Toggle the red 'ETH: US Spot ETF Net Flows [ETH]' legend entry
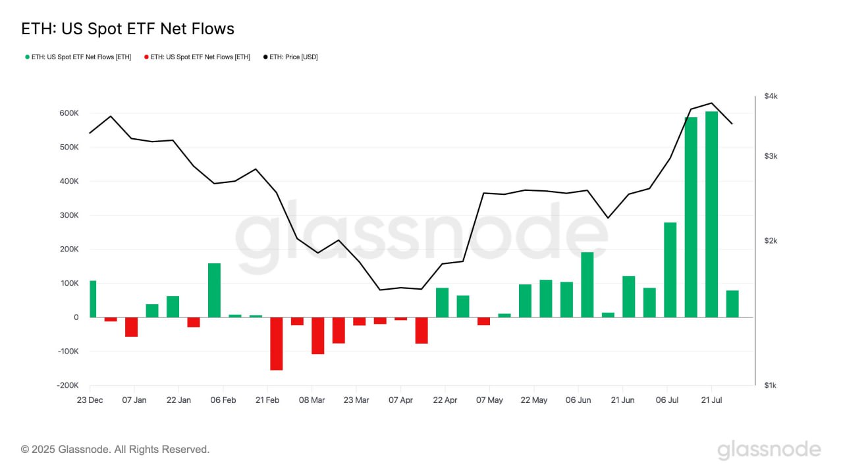The height and width of the screenshot is (474, 843). tap(197, 57)
